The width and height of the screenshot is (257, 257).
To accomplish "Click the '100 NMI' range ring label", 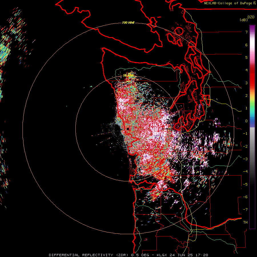I will coord(128,23).
